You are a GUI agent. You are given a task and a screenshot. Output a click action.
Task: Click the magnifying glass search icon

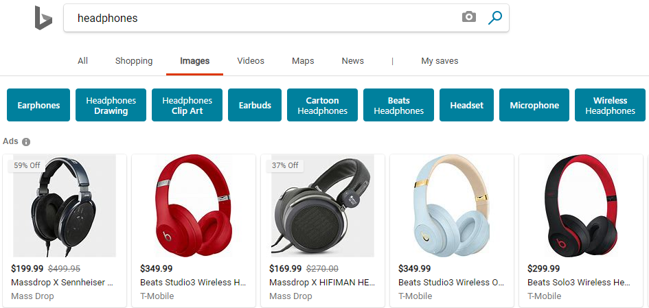[x=495, y=18]
